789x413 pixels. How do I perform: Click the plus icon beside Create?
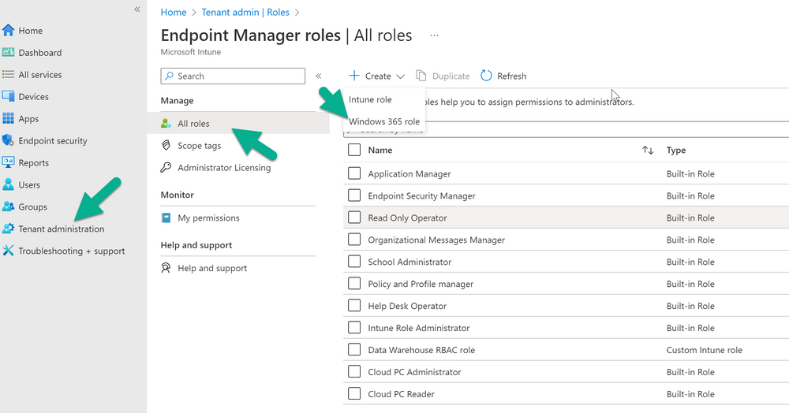(354, 76)
